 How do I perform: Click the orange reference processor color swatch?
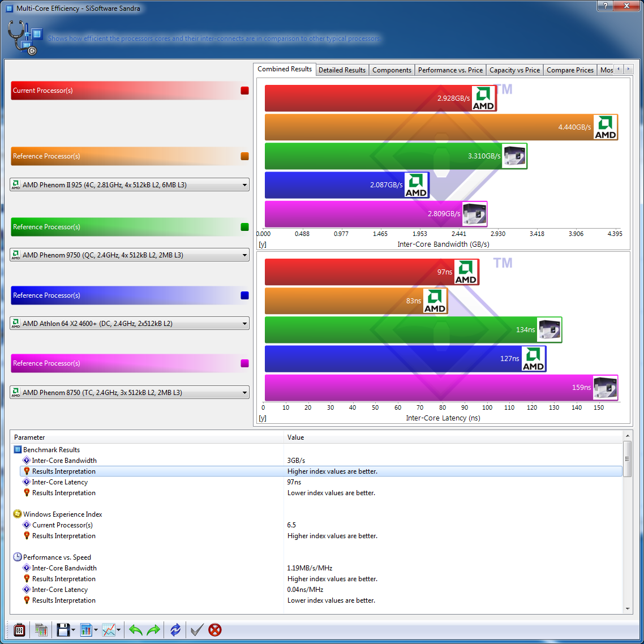point(245,157)
